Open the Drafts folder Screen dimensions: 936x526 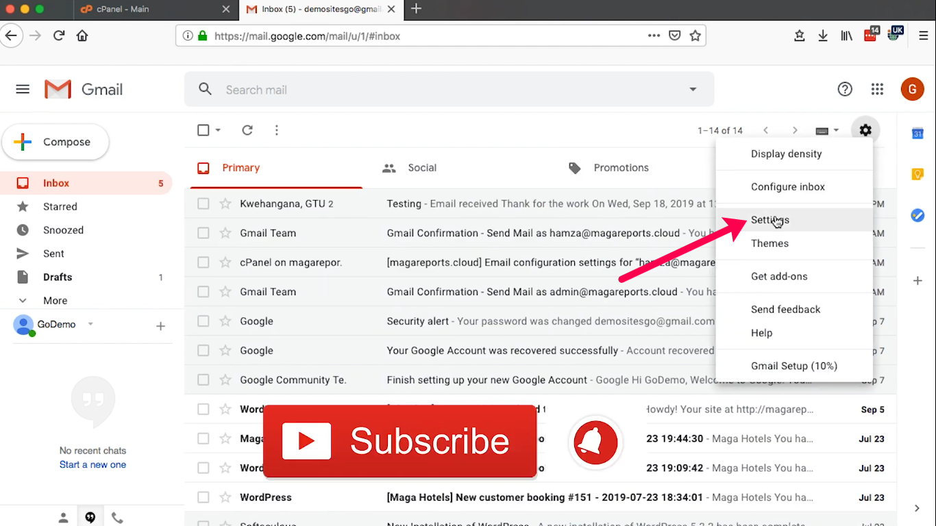pyautogui.click(x=58, y=277)
